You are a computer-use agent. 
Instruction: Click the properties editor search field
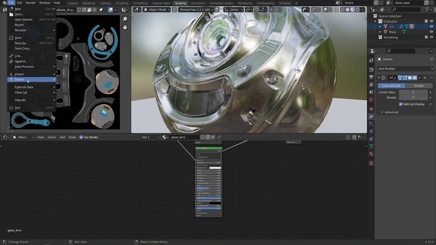(401, 51)
